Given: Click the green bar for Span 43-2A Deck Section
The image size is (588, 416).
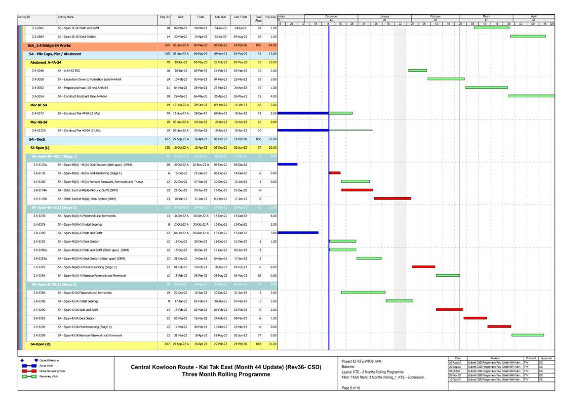Looking at the screenshot, I should 476,318.
